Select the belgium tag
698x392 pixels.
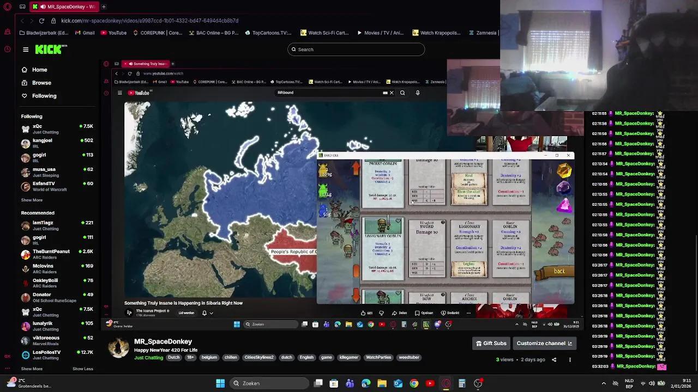209,358
